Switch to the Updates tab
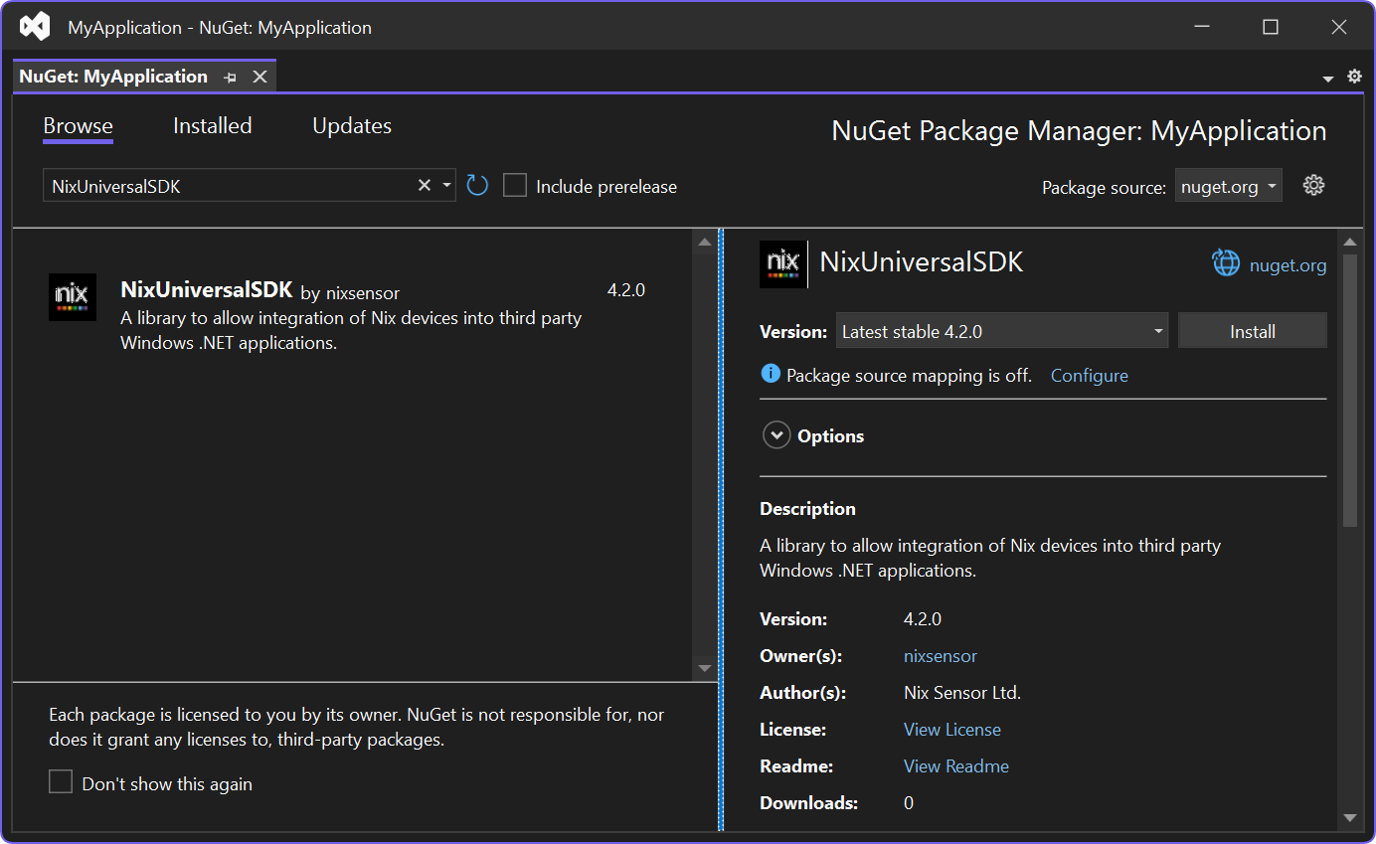 pos(352,126)
